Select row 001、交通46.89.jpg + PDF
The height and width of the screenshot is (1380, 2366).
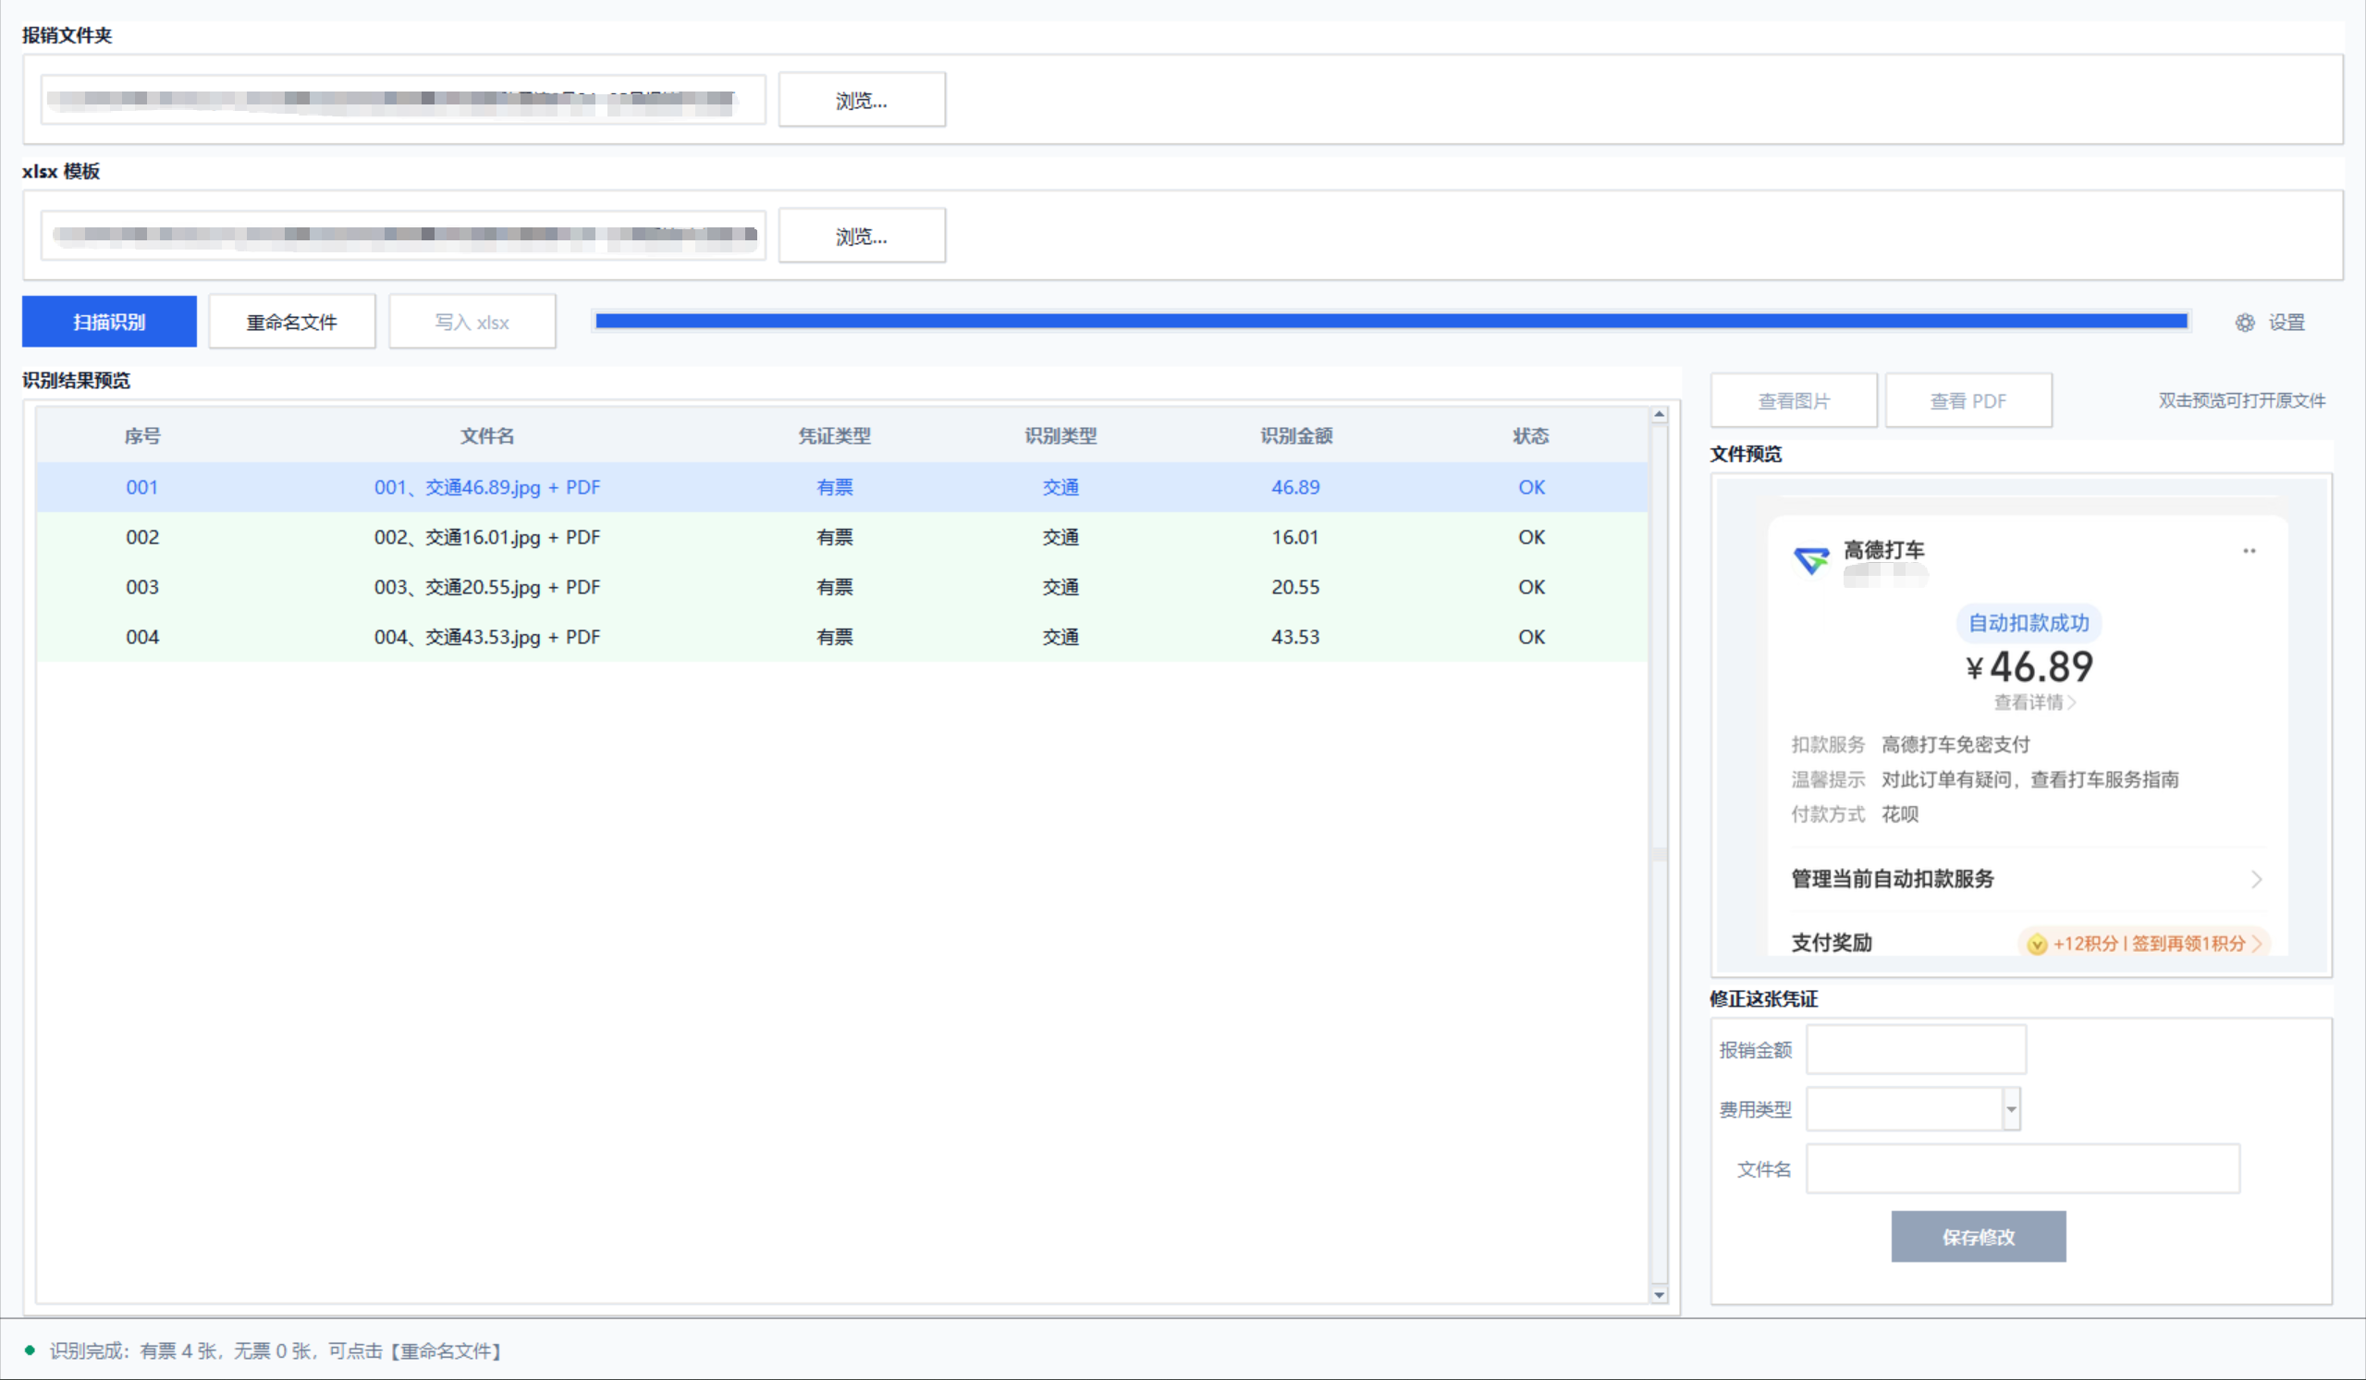842,487
